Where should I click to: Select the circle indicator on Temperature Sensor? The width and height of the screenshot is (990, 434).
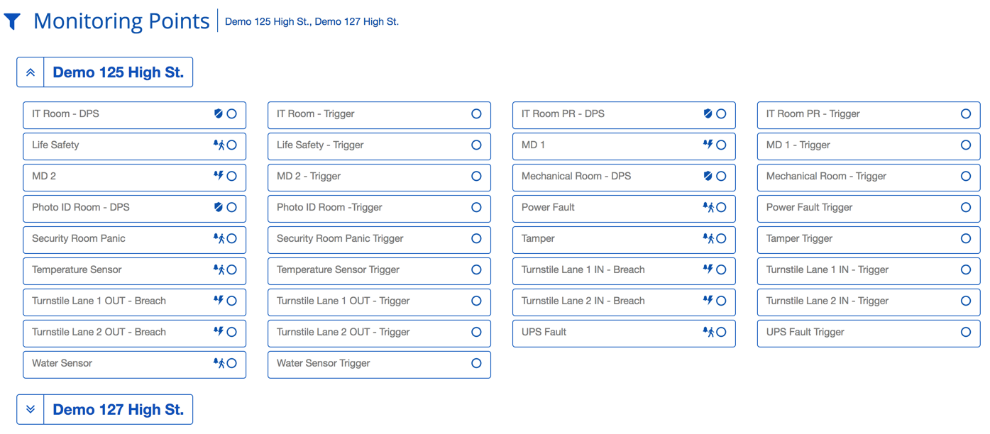click(x=231, y=270)
